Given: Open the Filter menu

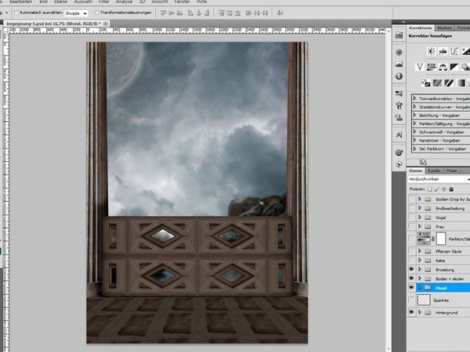Looking at the screenshot, I should (x=104, y=2).
